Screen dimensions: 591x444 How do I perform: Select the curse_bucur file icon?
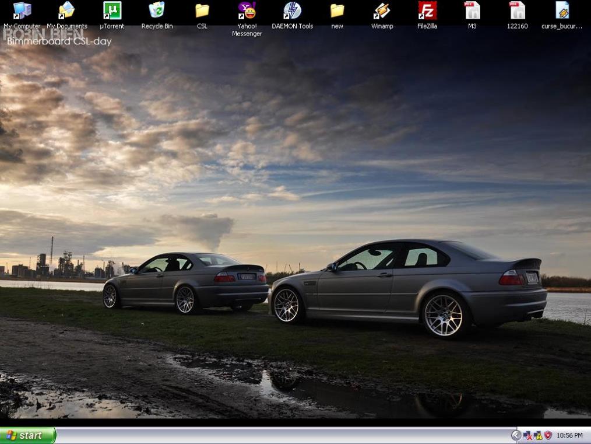click(x=562, y=11)
